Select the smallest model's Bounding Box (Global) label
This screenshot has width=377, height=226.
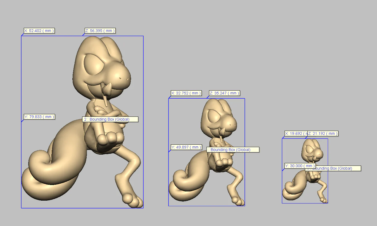[333, 168]
